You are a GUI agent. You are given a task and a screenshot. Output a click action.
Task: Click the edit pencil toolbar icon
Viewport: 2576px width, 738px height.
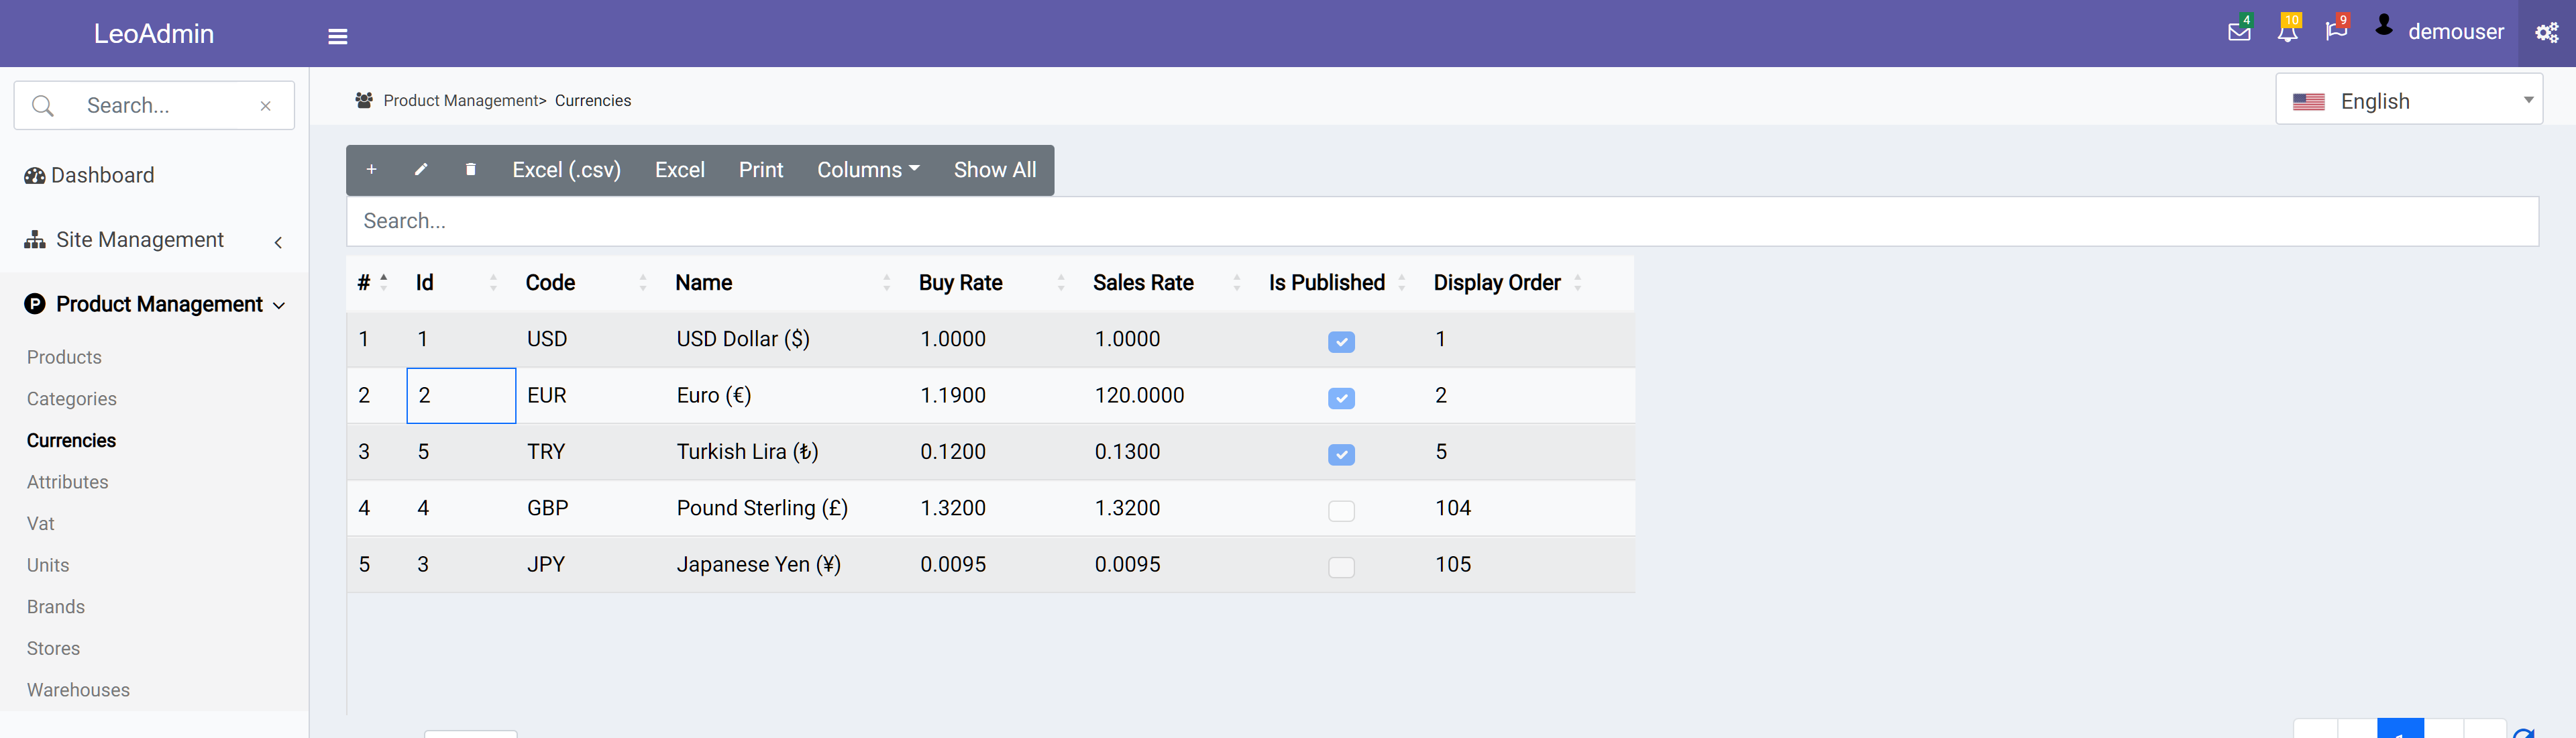tap(421, 170)
